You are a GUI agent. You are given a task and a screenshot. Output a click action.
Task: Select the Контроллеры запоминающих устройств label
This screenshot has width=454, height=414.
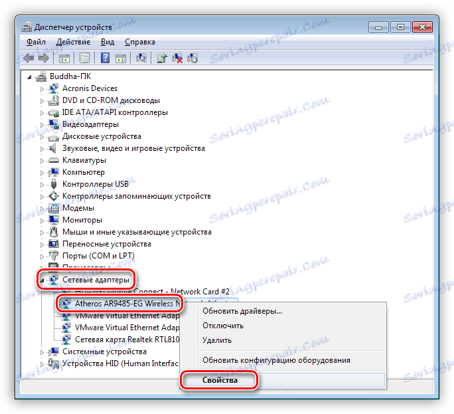click(x=137, y=196)
